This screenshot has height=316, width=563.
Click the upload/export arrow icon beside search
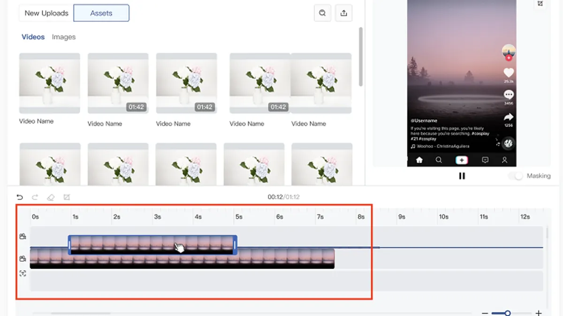tap(344, 13)
